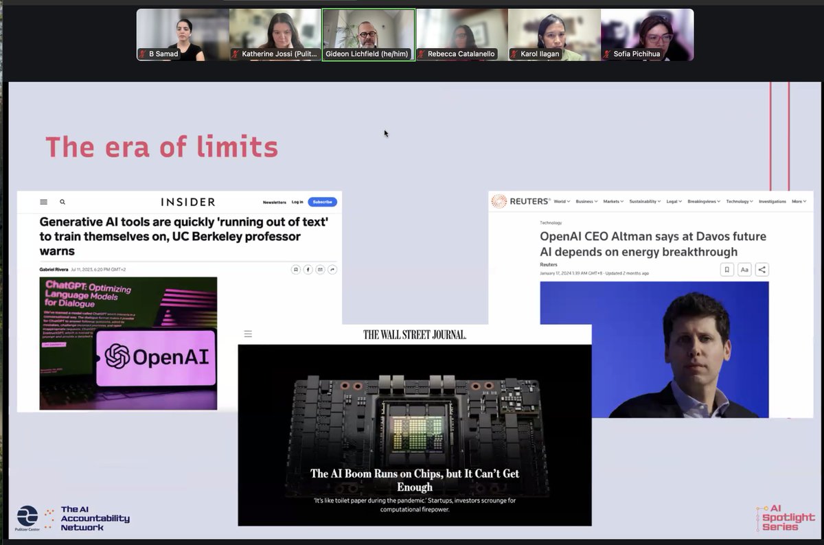Viewport: 824px width, 545px height.
Task: Click the Insider Subscribe button
Action: click(322, 202)
